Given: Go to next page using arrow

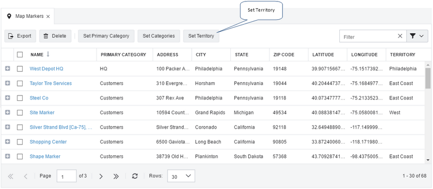Looking at the screenshot, I should 101,176.
